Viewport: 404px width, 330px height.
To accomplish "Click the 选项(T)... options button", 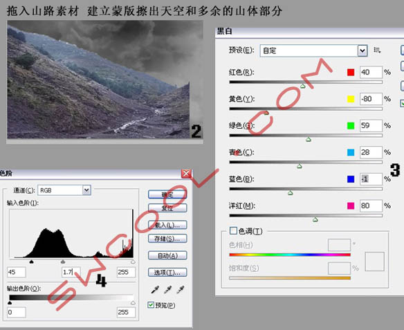I will coord(167,273).
